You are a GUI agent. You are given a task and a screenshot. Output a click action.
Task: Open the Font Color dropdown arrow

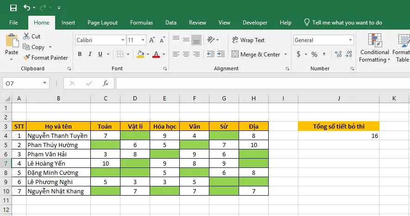[x=164, y=54]
